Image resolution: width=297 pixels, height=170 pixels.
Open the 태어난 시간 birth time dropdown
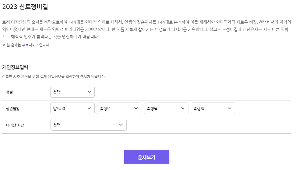(89, 125)
